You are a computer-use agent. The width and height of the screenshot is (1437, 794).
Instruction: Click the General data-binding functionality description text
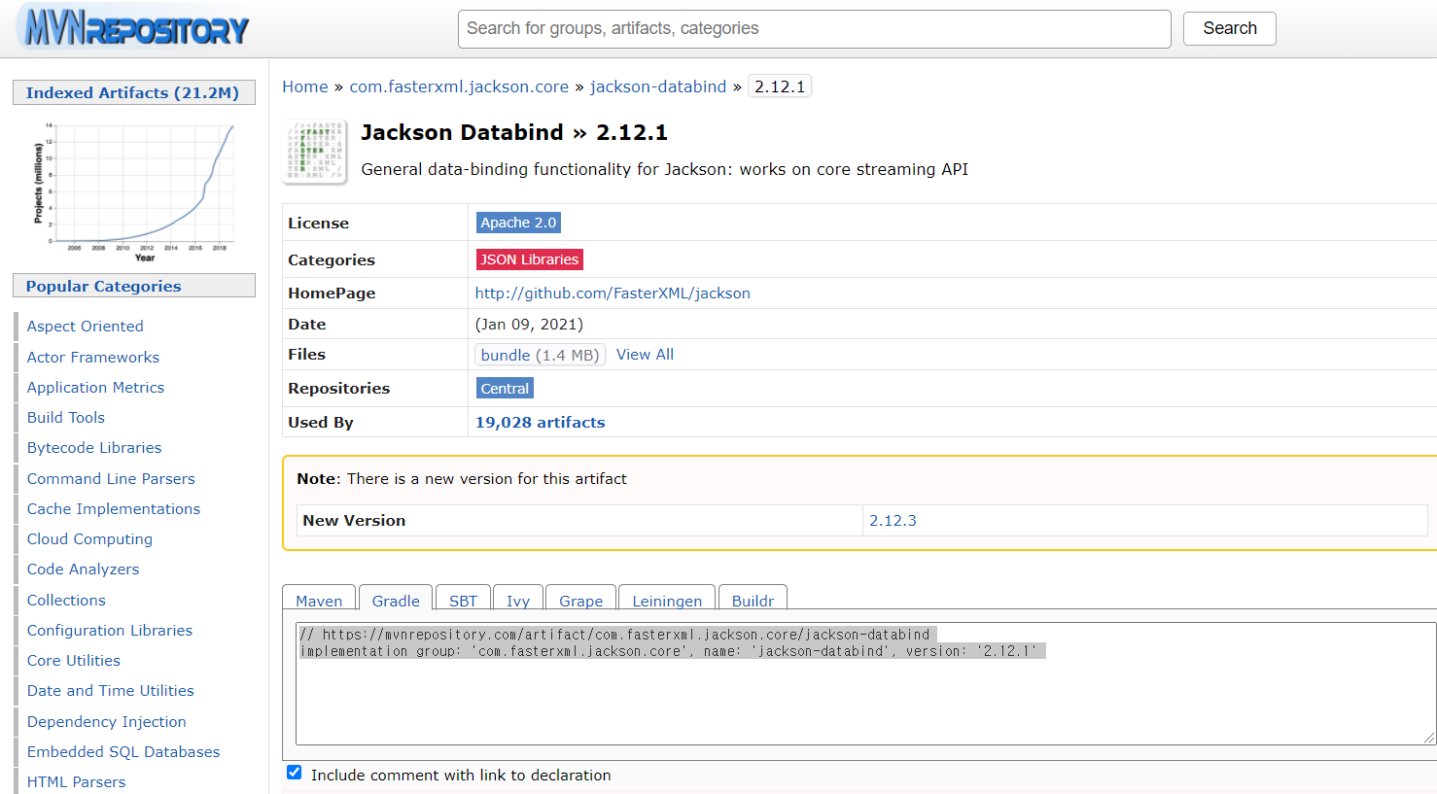click(x=665, y=169)
